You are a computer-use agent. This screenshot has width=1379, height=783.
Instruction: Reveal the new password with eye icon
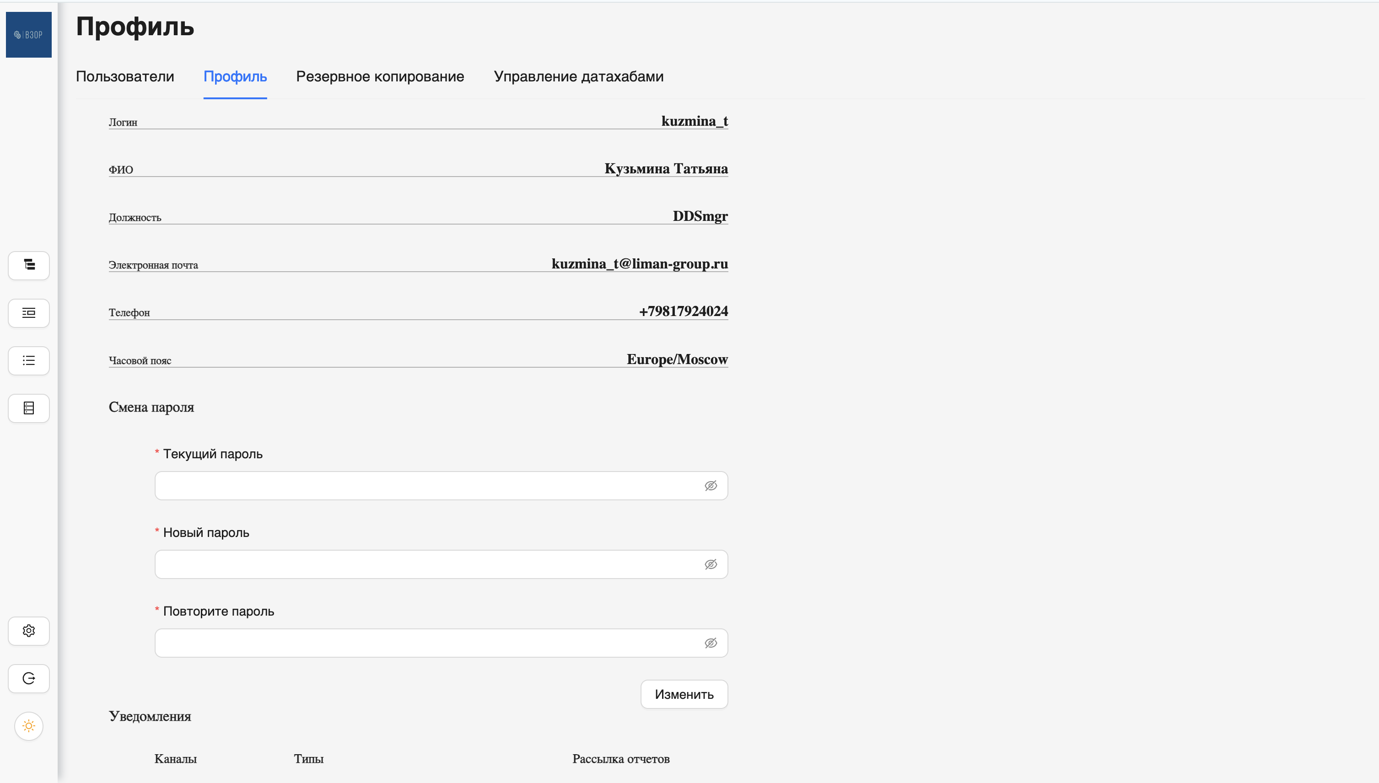[x=711, y=564]
